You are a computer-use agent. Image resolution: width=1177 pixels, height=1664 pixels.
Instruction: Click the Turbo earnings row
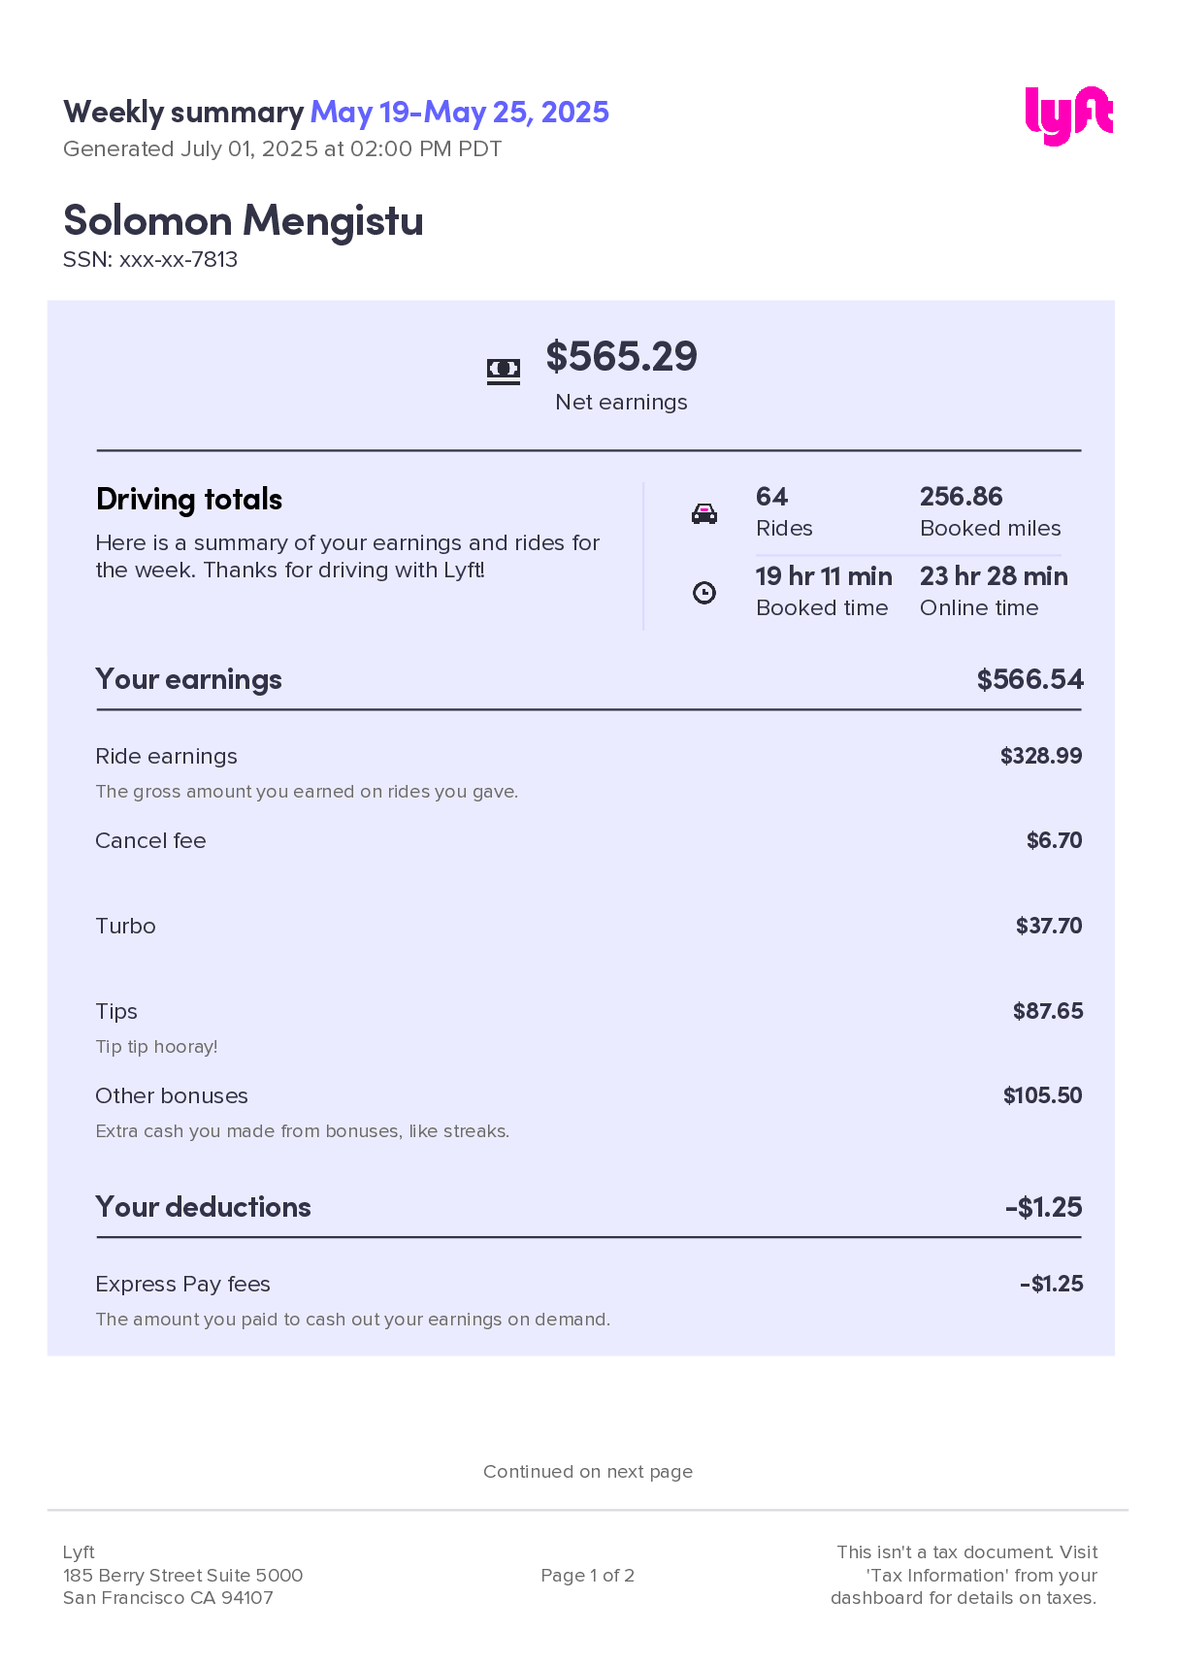click(125, 926)
